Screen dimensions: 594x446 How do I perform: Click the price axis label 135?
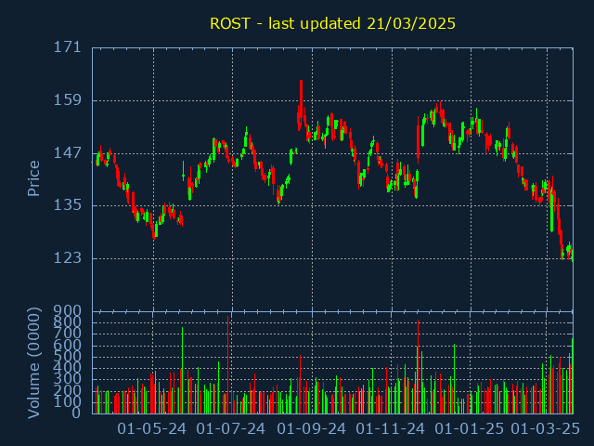click(68, 205)
